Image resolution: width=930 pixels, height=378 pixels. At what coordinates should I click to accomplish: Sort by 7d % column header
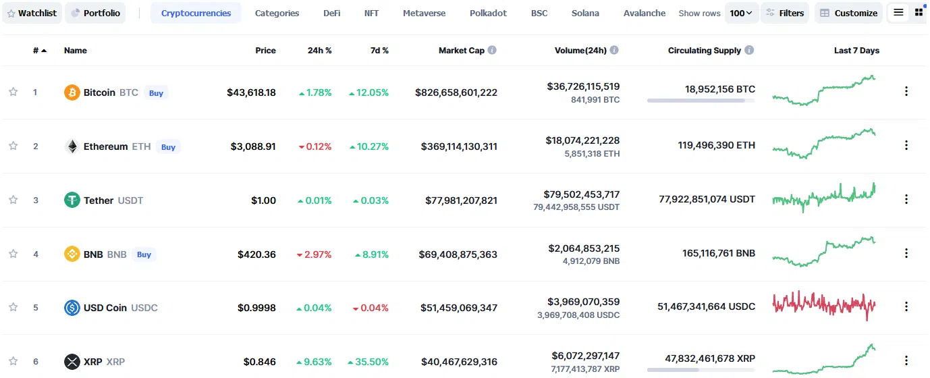[380, 51]
